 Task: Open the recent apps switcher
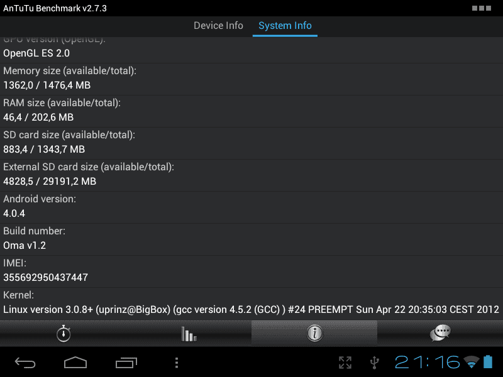[x=126, y=363]
